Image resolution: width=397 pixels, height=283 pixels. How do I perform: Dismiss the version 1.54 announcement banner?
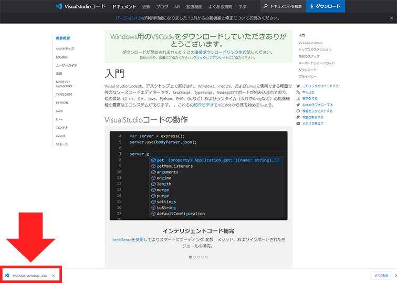pos(391,18)
